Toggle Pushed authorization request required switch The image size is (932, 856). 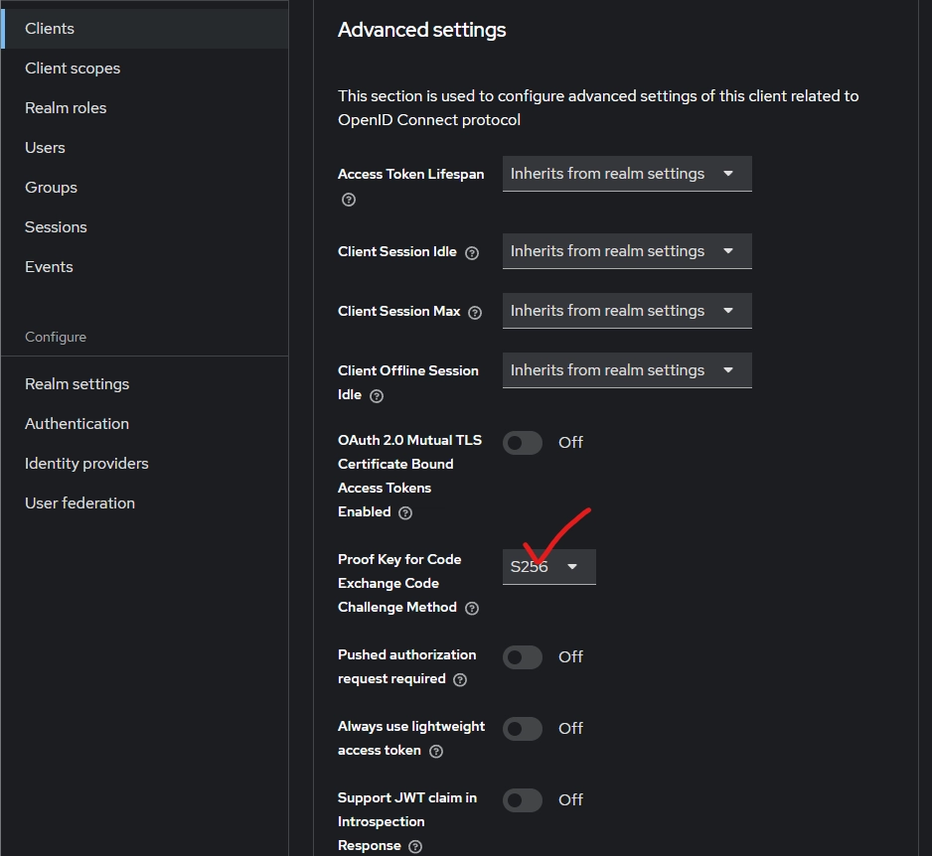[523, 657]
